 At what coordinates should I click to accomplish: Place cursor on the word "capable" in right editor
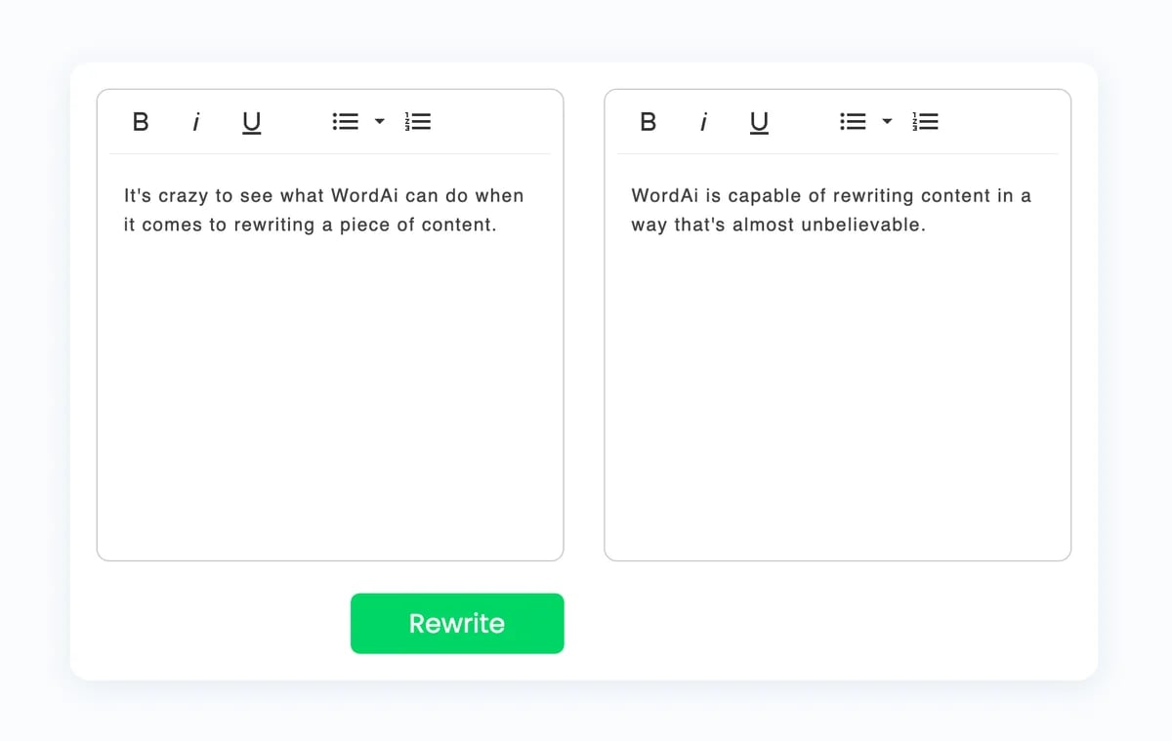click(x=767, y=196)
